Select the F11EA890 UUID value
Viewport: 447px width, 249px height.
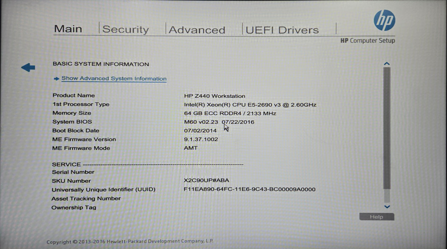click(250, 190)
